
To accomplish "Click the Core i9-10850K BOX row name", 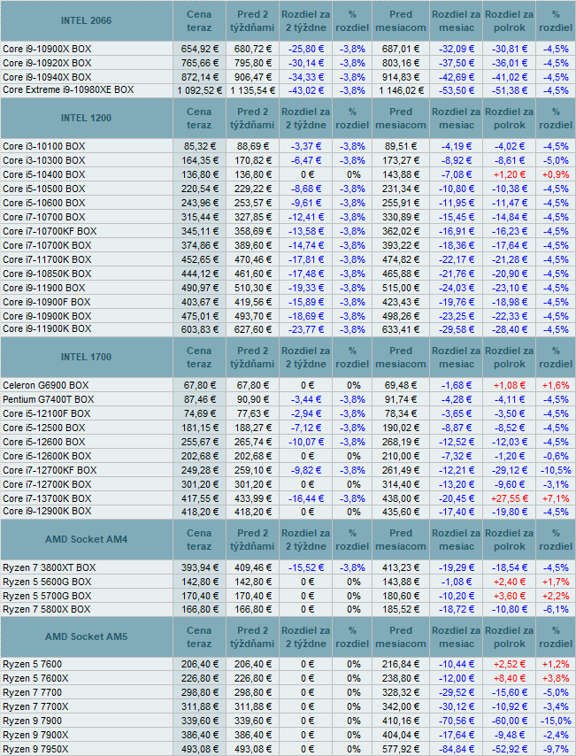I will pos(47,274).
